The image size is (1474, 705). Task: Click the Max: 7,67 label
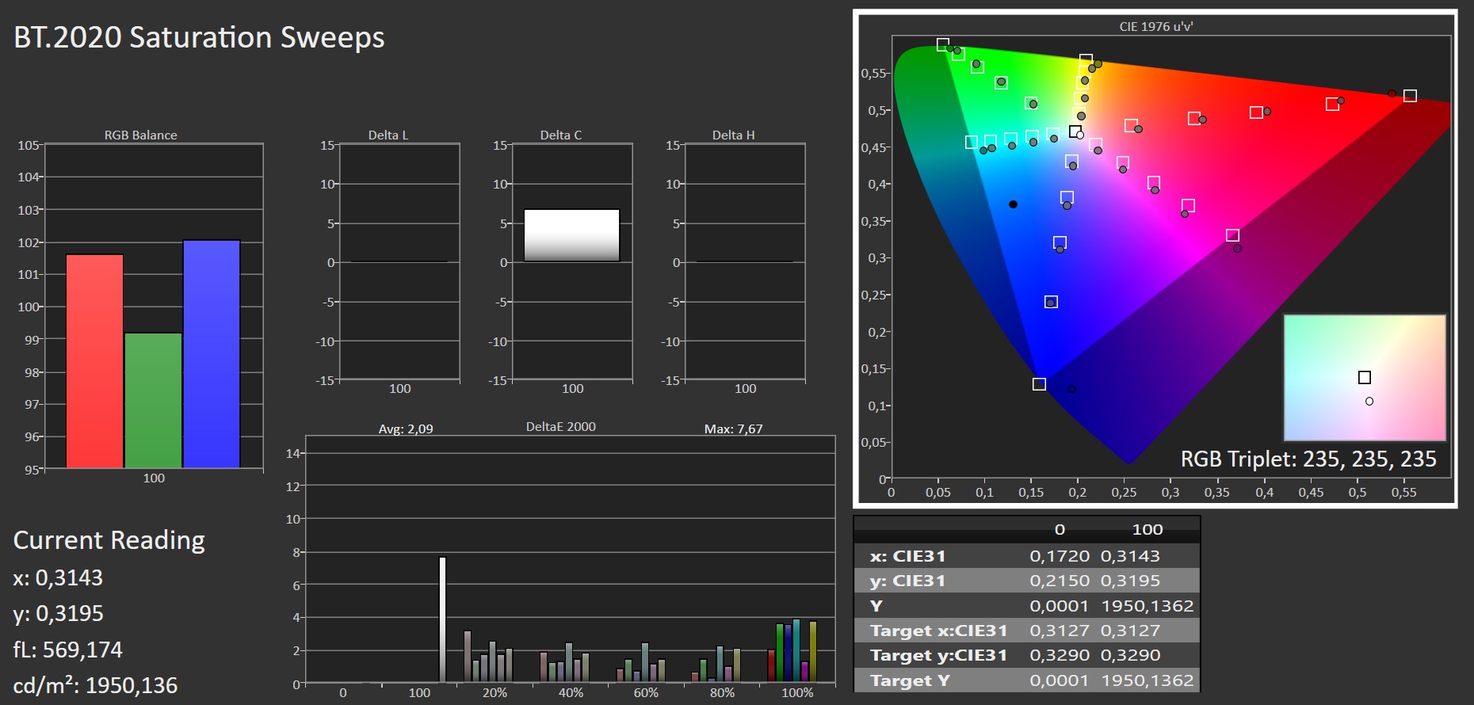pos(734,429)
